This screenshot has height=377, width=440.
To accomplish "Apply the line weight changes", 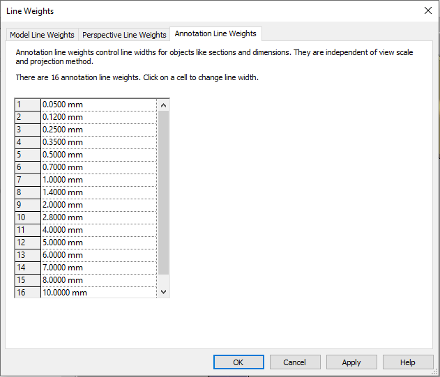I will 351,362.
